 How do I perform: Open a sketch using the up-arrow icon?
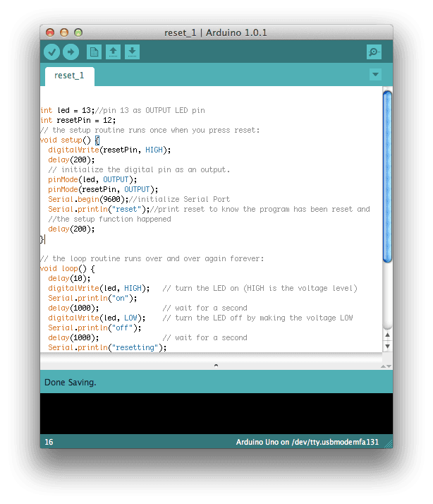(x=113, y=52)
